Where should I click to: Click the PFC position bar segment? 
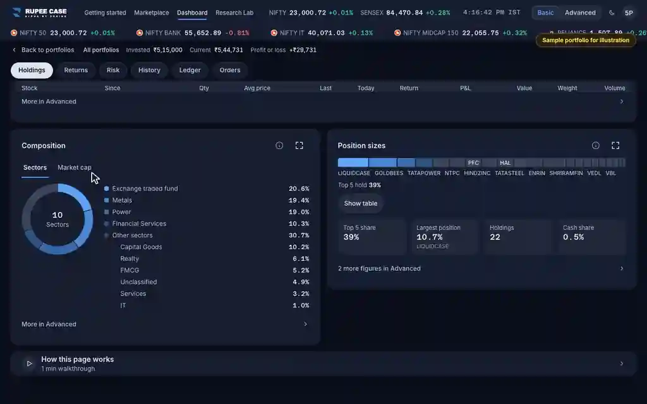473,163
